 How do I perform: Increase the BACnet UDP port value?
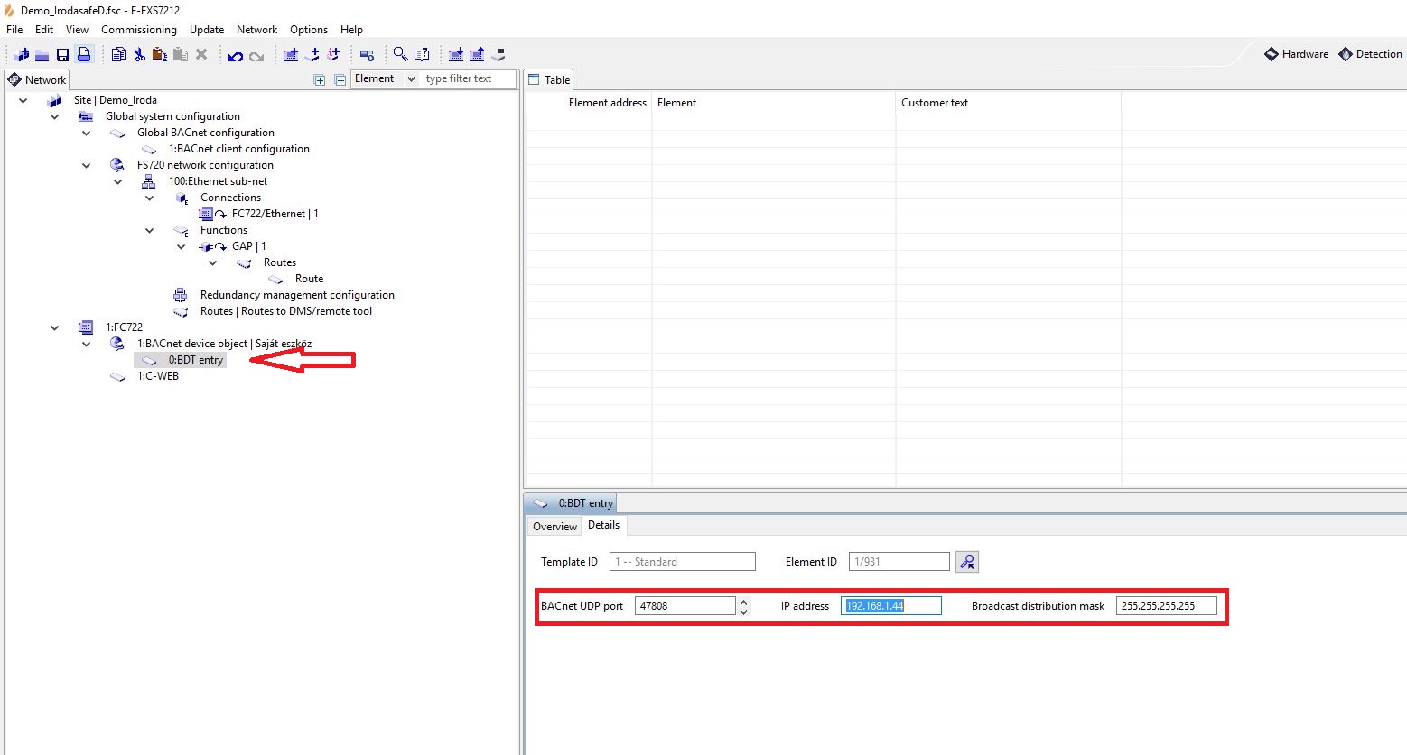pos(743,602)
